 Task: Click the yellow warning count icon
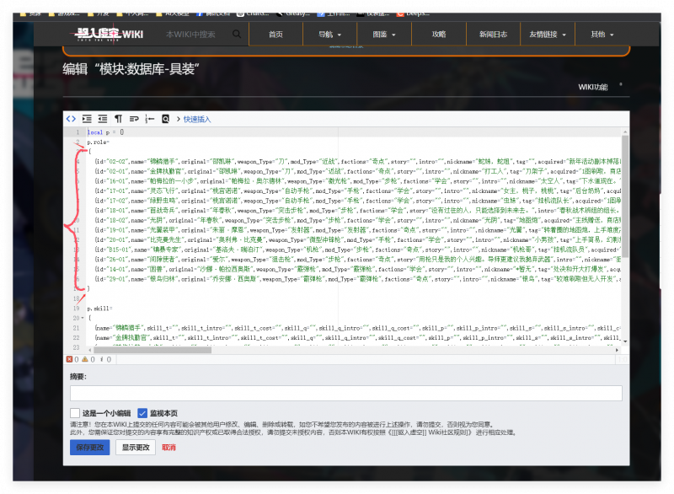click(85, 359)
